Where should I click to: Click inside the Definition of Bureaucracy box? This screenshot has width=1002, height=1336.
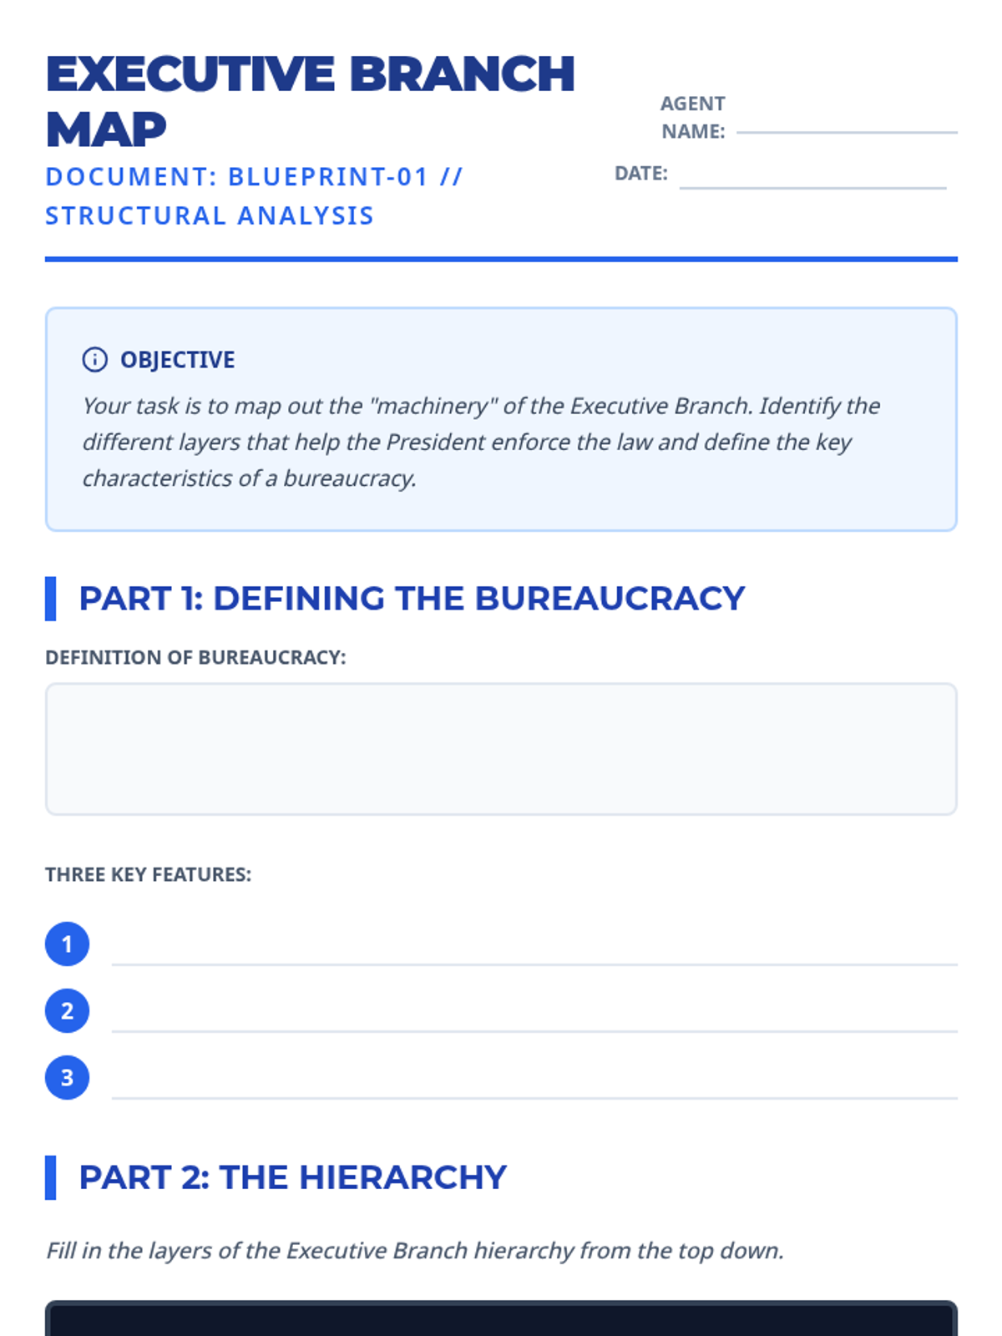(x=501, y=749)
